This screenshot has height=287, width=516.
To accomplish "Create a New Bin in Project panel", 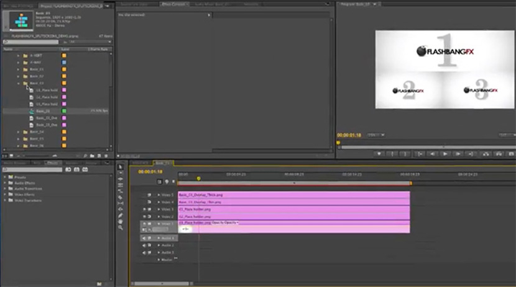I will 92,156.
